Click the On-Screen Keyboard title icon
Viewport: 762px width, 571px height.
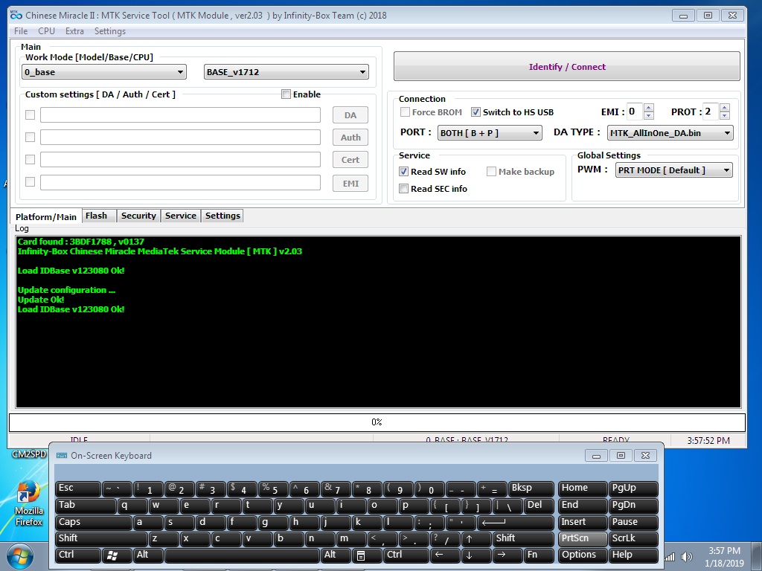click(x=62, y=456)
